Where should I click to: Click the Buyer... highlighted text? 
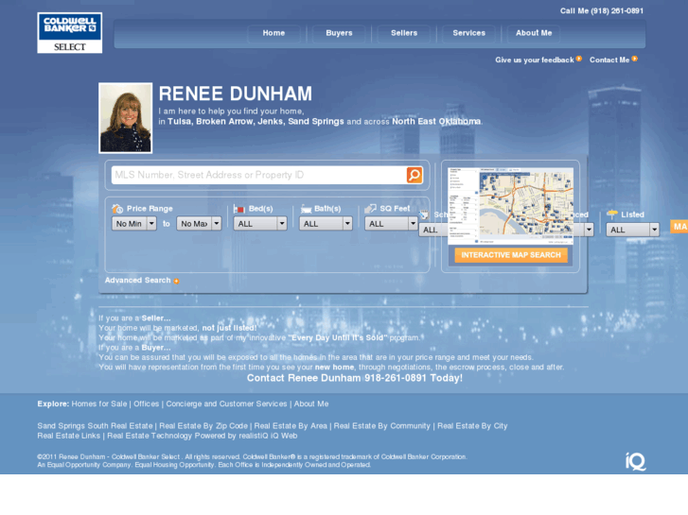coord(156,348)
